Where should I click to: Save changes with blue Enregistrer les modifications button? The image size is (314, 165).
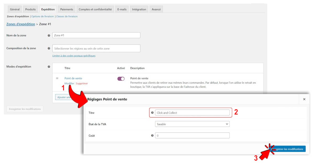[x=288, y=149]
